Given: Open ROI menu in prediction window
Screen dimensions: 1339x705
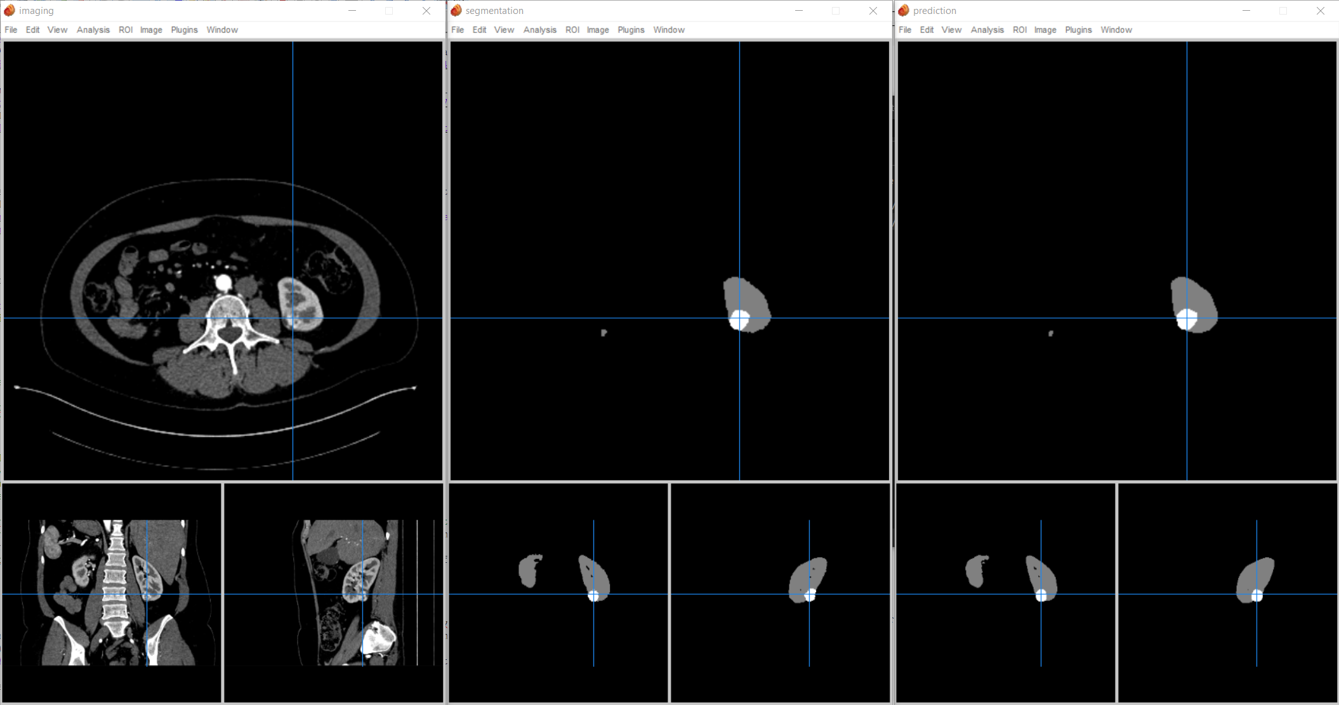Looking at the screenshot, I should tap(1020, 30).
